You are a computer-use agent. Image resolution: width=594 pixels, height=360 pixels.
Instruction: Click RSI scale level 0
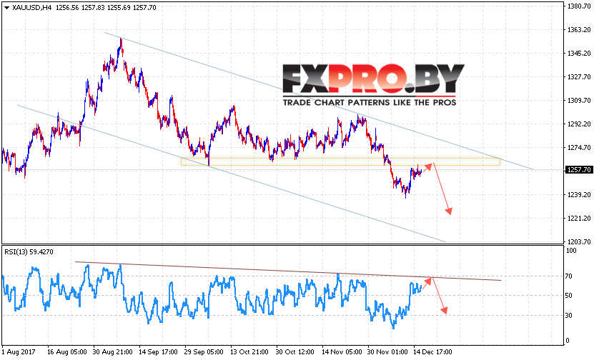(x=568, y=341)
